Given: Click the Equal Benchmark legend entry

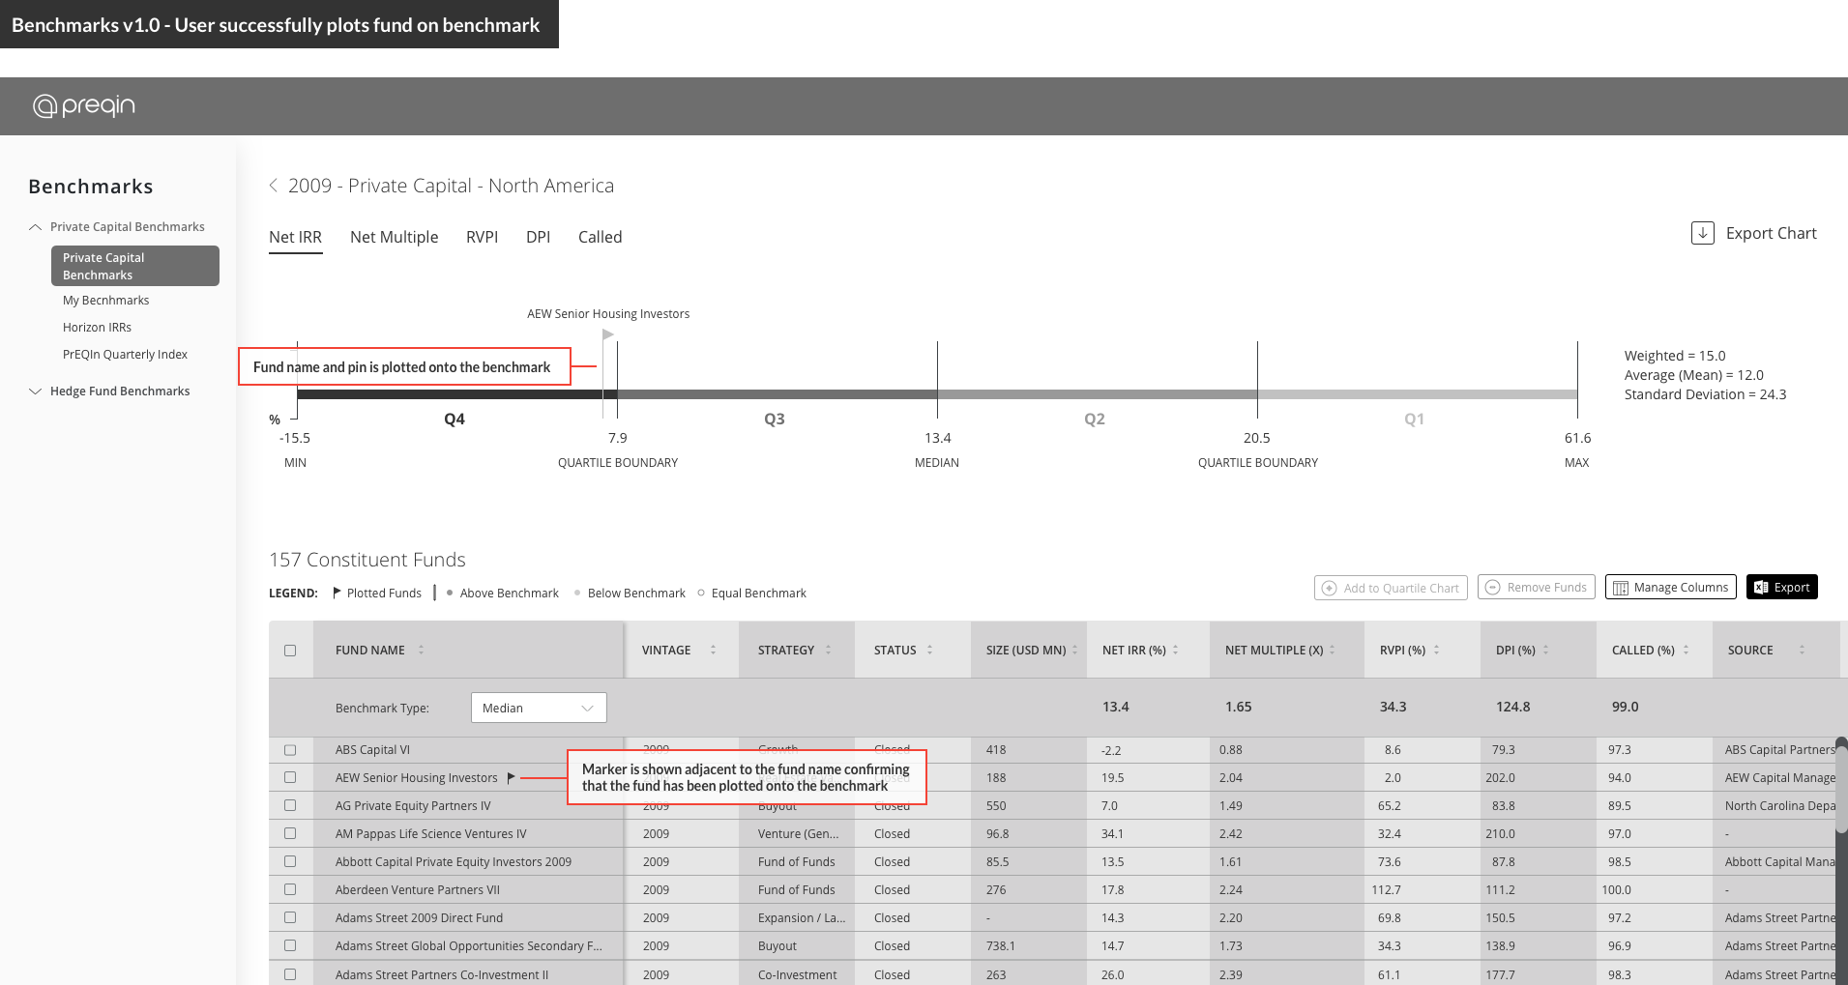Looking at the screenshot, I should click(x=752, y=593).
